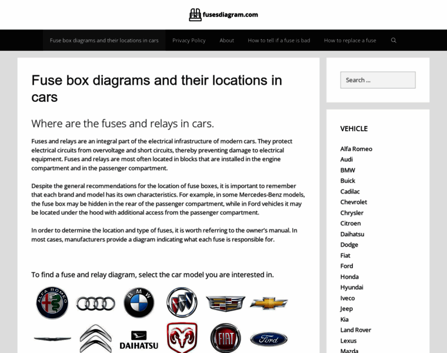
Task: Open Buick in vehicle list
Action: [348, 181]
